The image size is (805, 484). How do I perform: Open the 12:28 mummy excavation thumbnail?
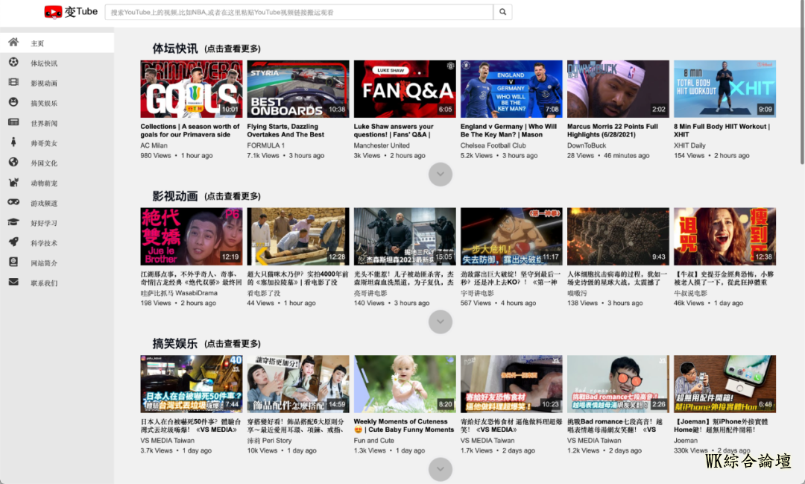click(298, 236)
